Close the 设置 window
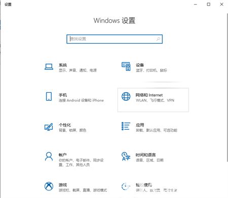The image size is (228, 198). click(x=221, y=5)
